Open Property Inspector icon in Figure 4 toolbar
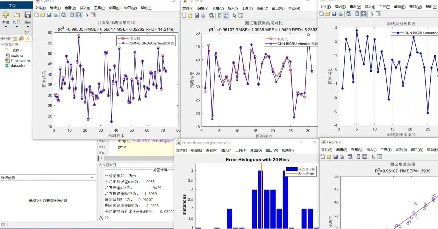This screenshot has width=438, height=229. coord(241,15)
